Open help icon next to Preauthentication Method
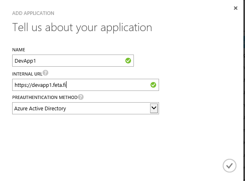This screenshot has width=245, height=181. (x=81, y=97)
